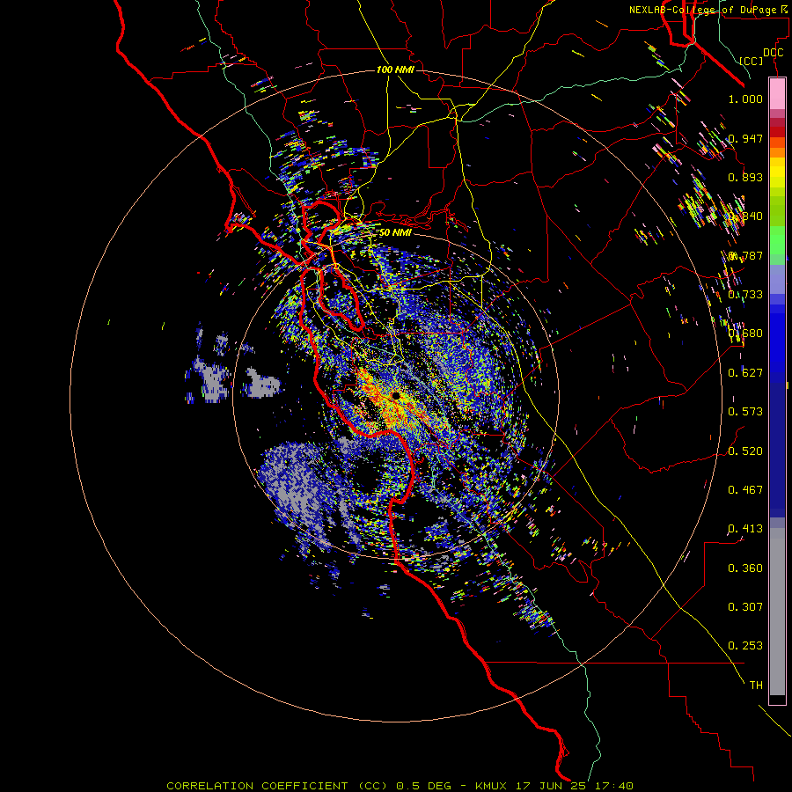Click the "[CC]" legend unit label
This screenshot has width=792, height=792.
(752, 61)
